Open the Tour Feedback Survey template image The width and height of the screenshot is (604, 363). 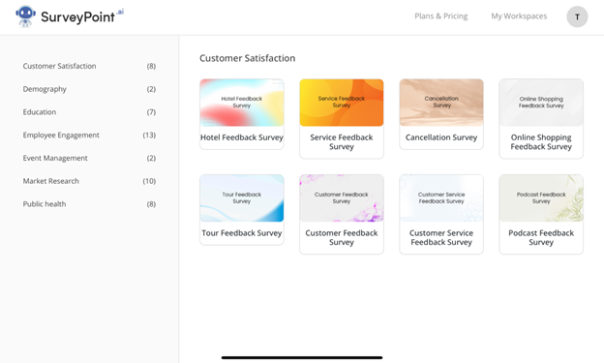(242, 198)
